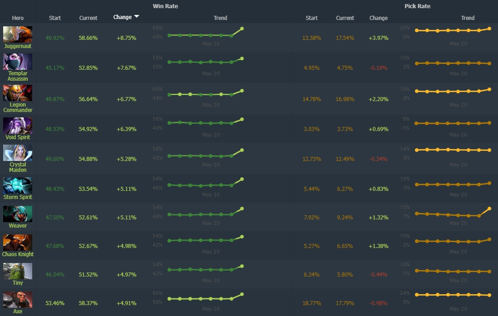Select Crystal Maiden current win rate 54.88%
Viewport: 498px width, 316px height.
coord(88,159)
